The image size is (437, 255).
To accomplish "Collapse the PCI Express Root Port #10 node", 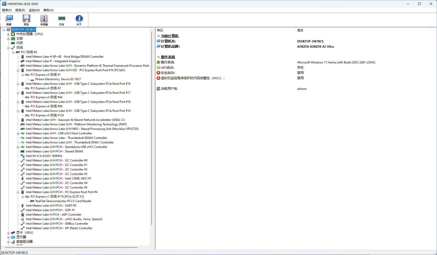I will pyautogui.click(x=18, y=70).
